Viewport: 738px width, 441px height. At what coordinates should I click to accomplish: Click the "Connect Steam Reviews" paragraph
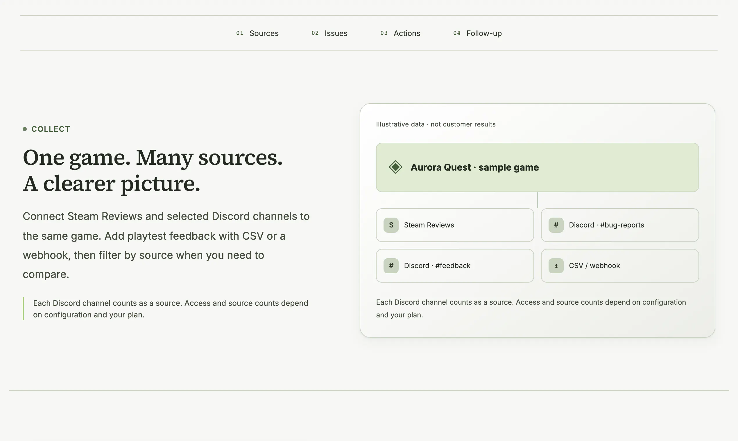coord(166,245)
